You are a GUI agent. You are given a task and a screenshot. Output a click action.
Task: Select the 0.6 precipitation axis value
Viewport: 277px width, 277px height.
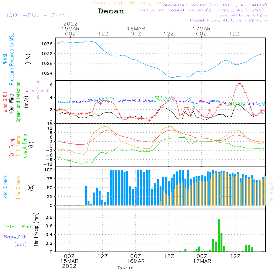(x=49, y=226)
